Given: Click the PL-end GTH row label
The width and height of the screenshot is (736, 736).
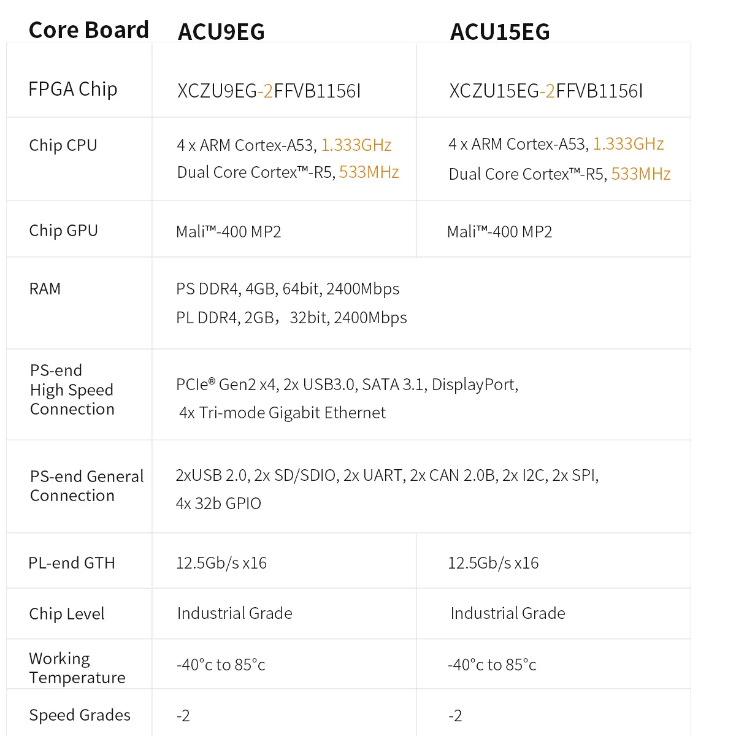Looking at the screenshot, I should tap(72, 563).
